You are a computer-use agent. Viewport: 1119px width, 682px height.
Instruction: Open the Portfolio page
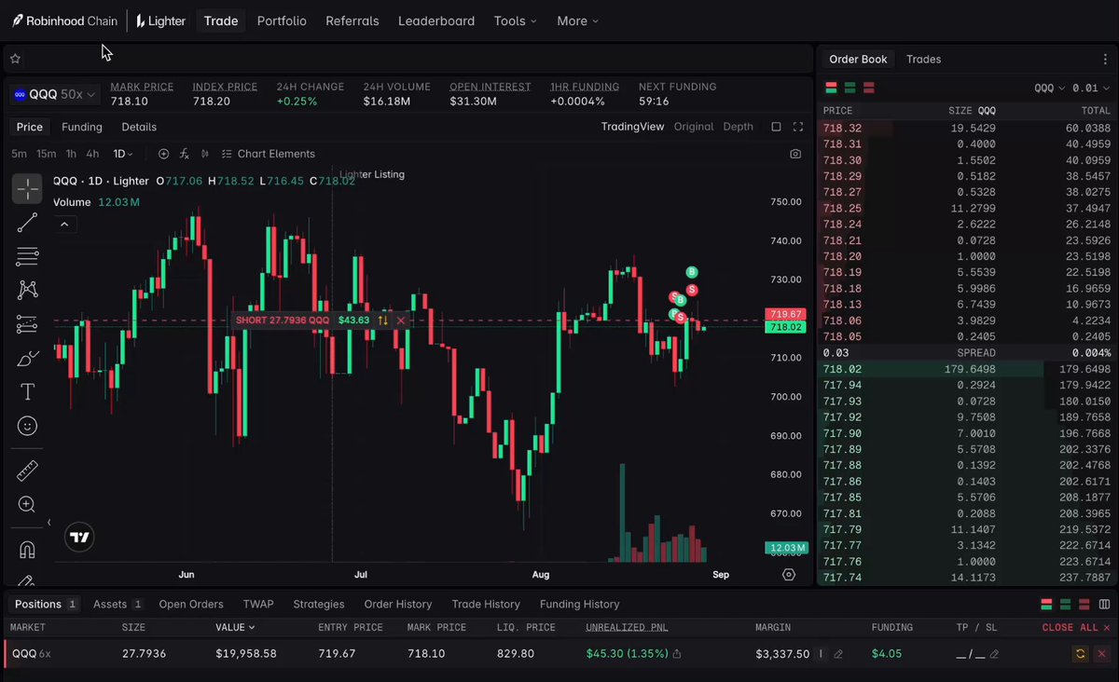(x=282, y=20)
